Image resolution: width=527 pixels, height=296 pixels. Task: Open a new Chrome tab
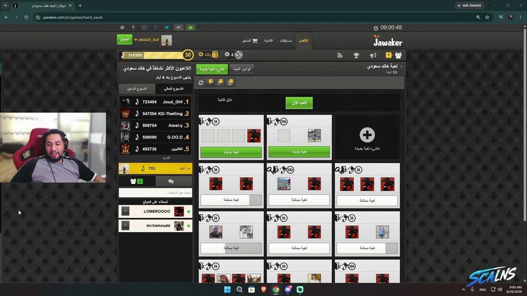click(80, 6)
